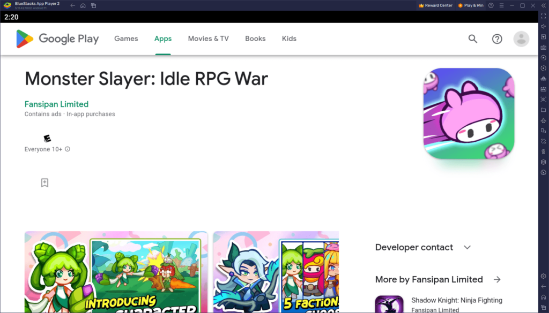
Task: Open the Reward Center
Action: coord(434,5)
